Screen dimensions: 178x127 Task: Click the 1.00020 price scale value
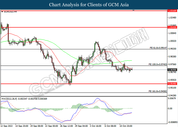click(x=172, y=41)
